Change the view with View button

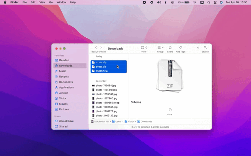pyautogui.click(x=144, y=48)
